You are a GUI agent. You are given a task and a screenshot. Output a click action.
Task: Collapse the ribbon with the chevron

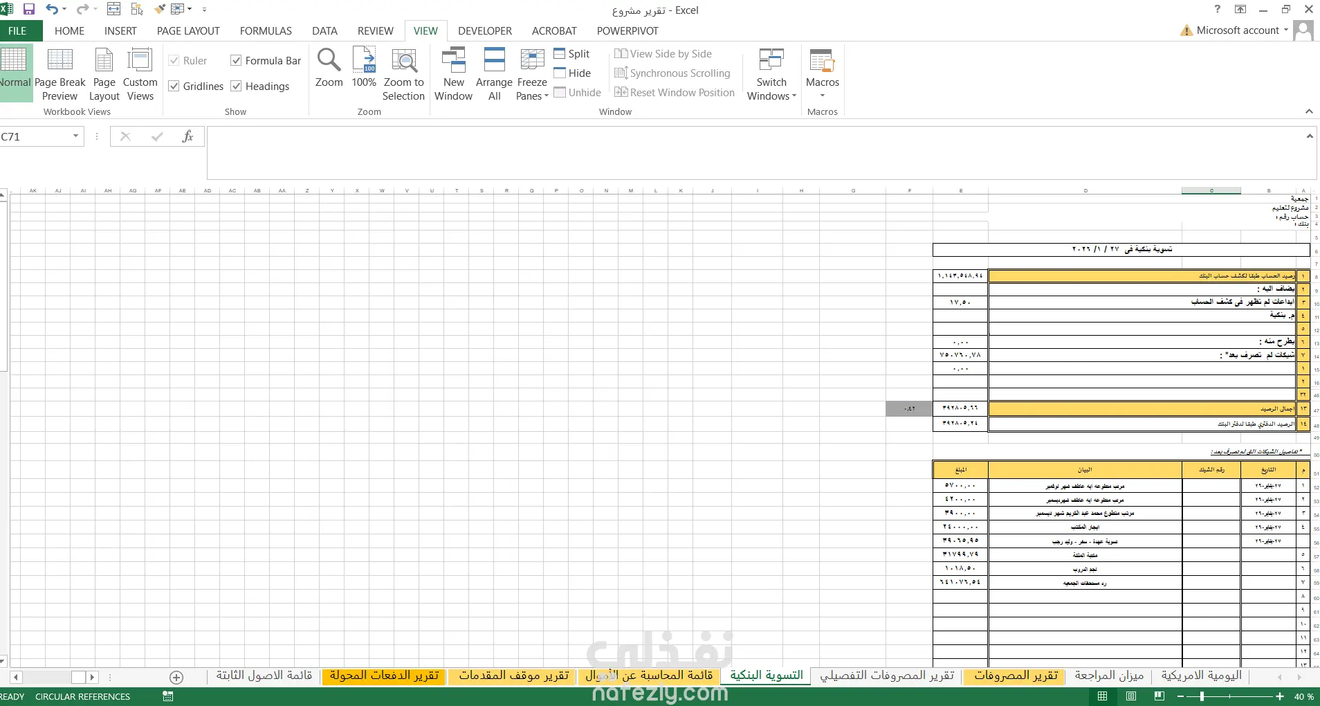(1309, 111)
